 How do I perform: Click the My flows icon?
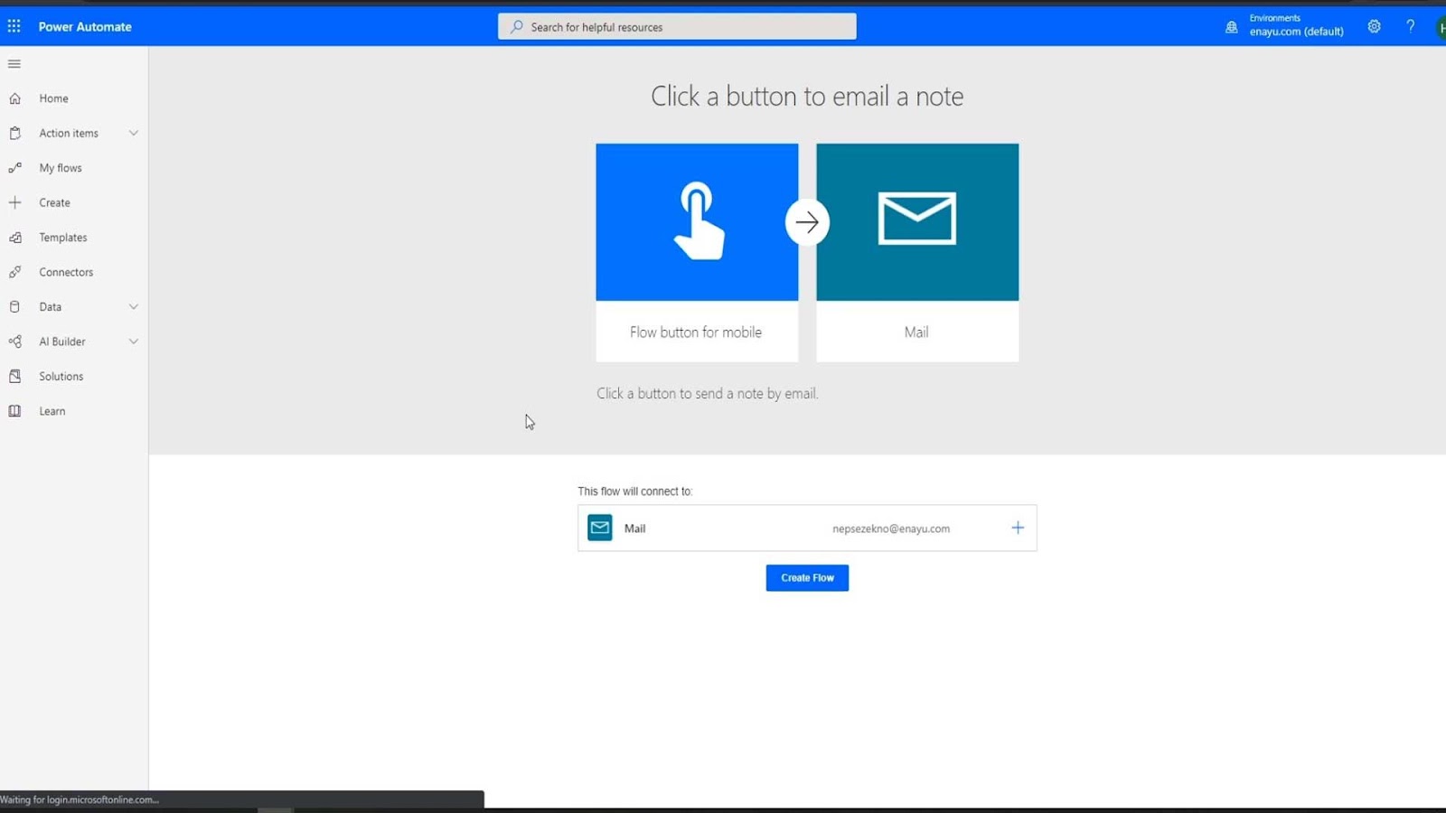(14, 168)
